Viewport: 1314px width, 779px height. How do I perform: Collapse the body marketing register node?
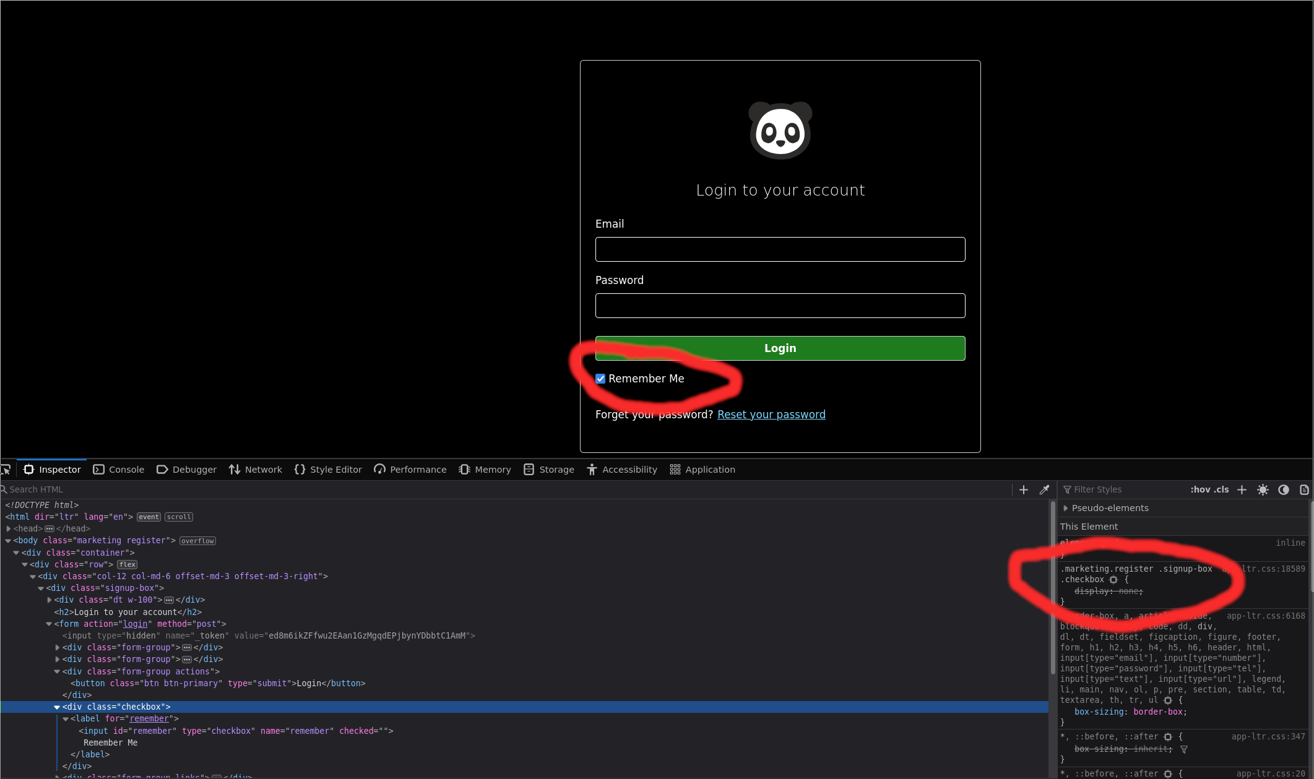tap(9, 541)
